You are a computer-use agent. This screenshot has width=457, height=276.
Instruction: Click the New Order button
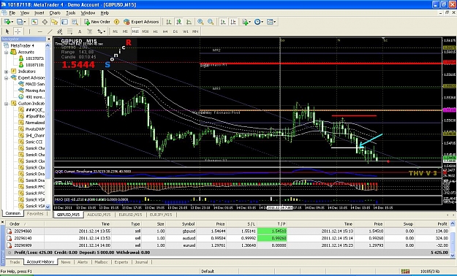97,22
